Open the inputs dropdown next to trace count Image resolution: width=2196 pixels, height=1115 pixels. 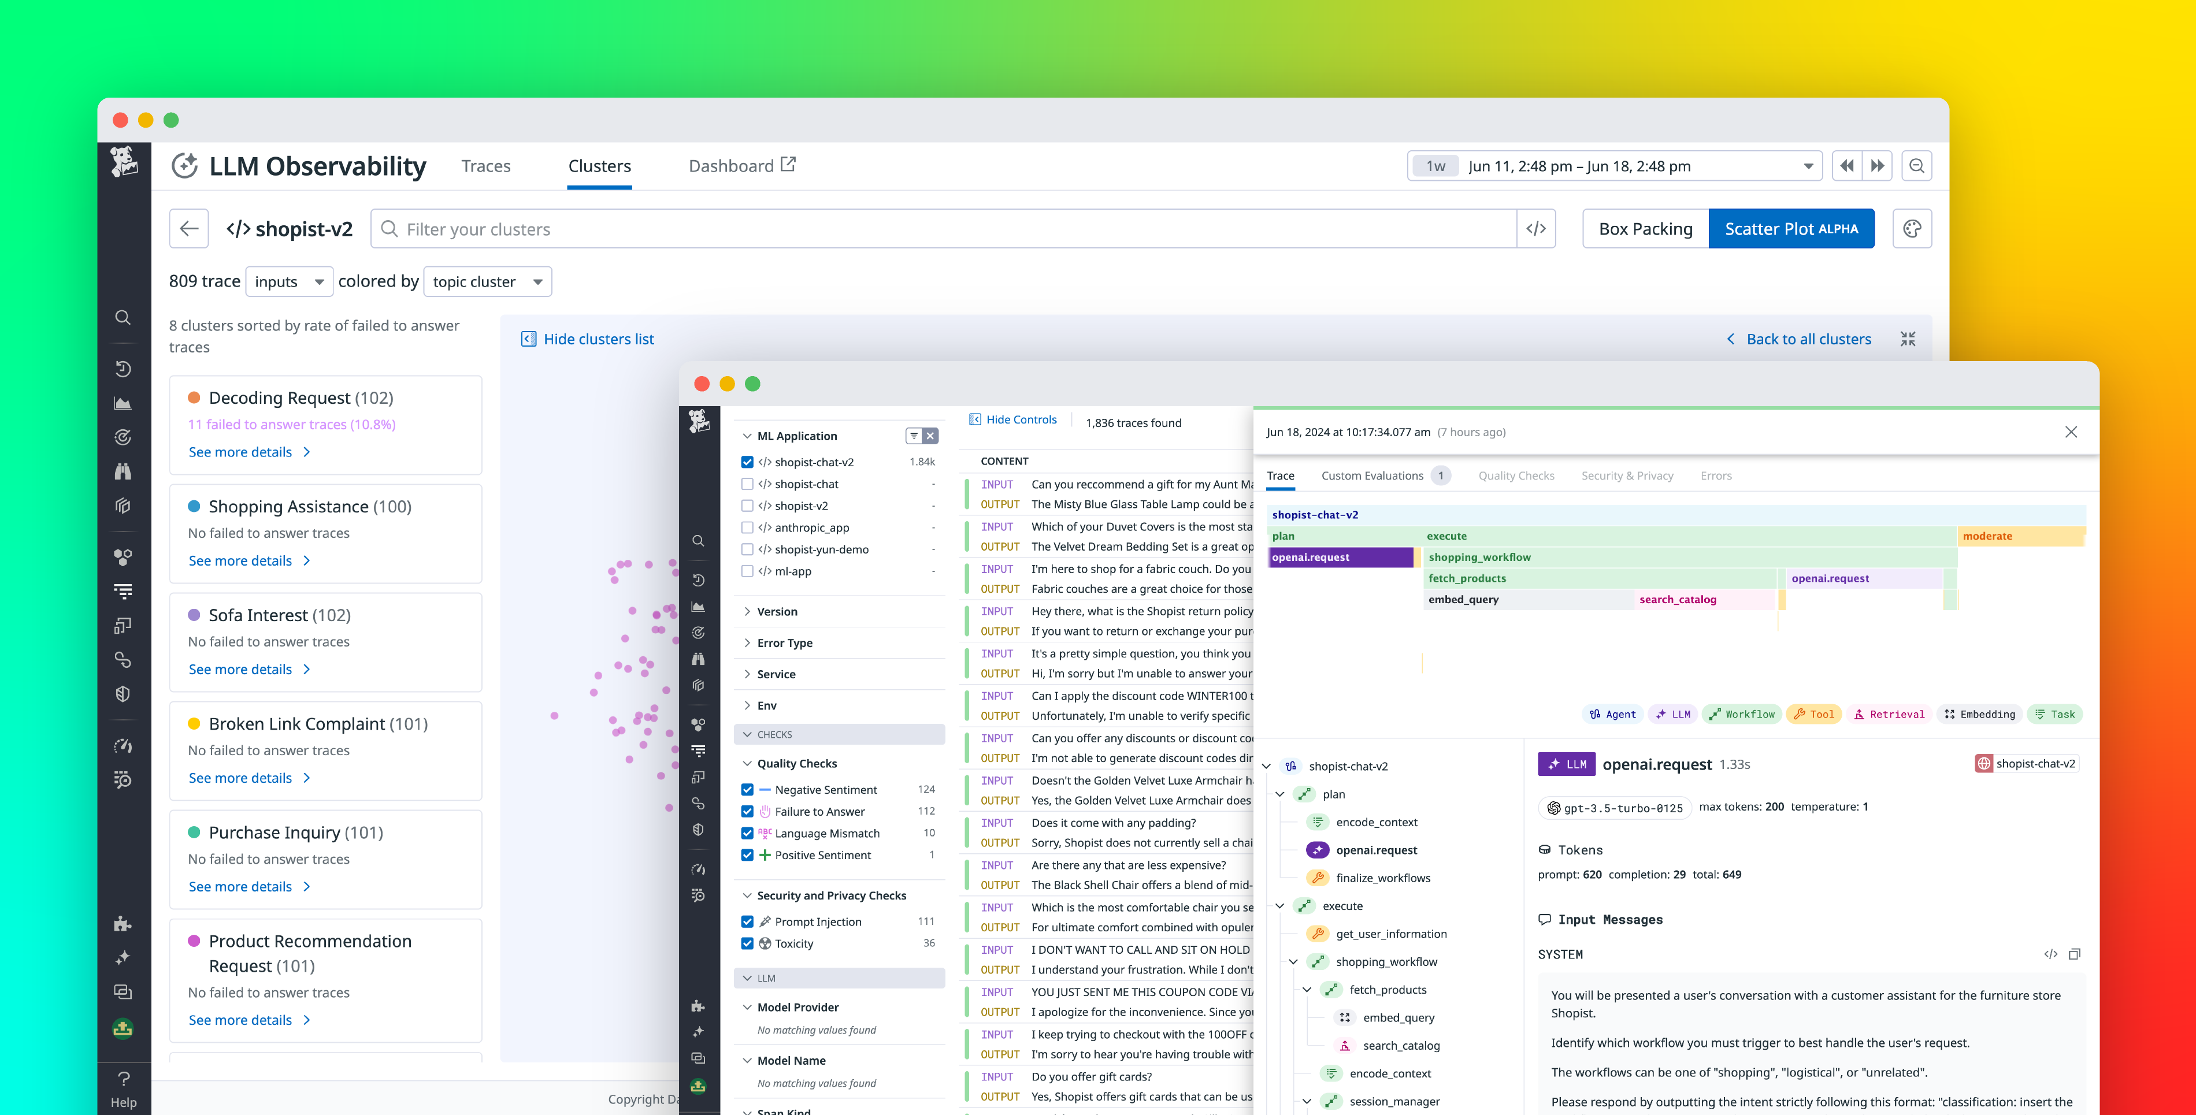[289, 281]
